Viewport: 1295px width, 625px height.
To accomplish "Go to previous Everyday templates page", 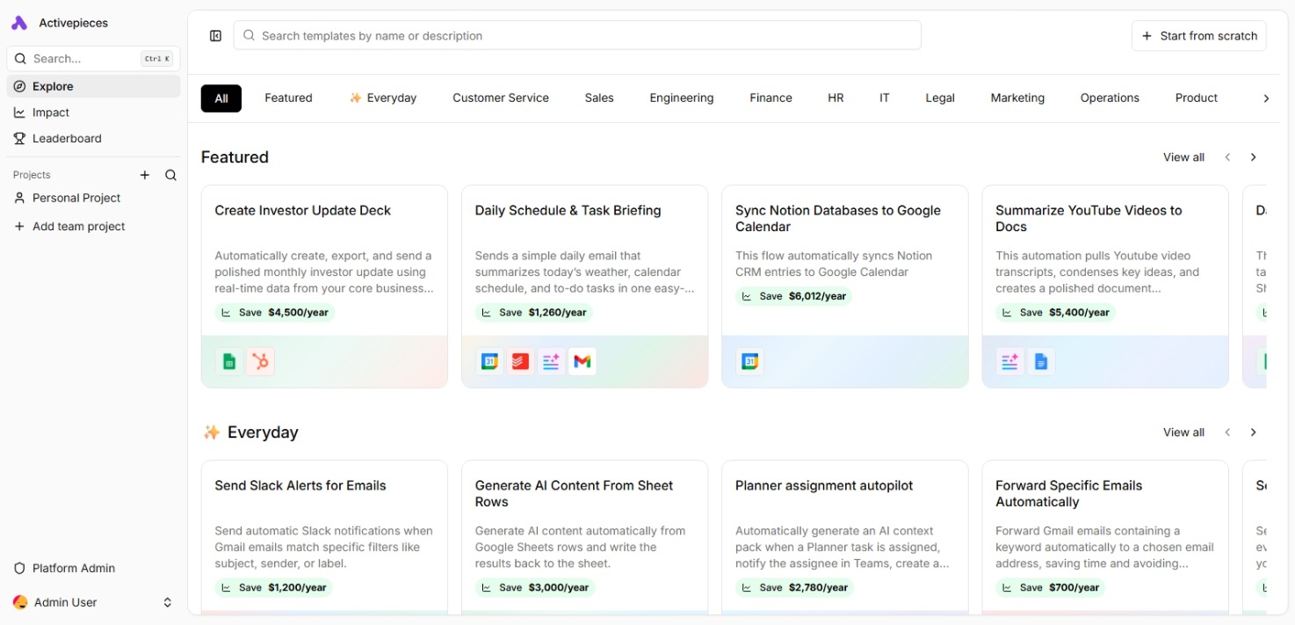I will pyautogui.click(x=1227, y=432).
